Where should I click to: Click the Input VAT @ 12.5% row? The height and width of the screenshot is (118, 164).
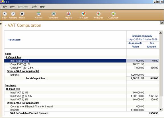(82, 96)
